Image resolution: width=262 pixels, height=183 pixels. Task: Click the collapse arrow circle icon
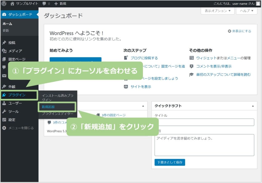pyautogui.click(x=4, y=128)
